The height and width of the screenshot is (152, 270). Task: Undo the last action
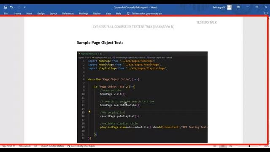11,7
